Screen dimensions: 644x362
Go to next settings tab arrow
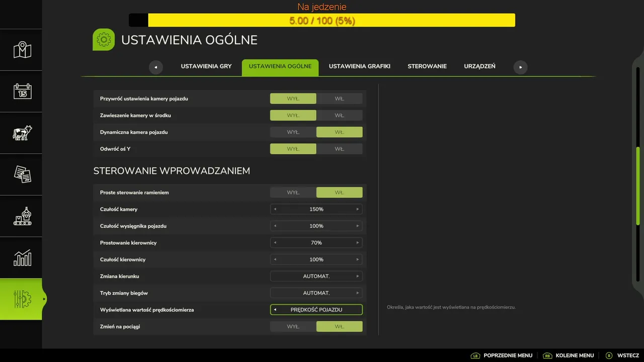[520, 67]
